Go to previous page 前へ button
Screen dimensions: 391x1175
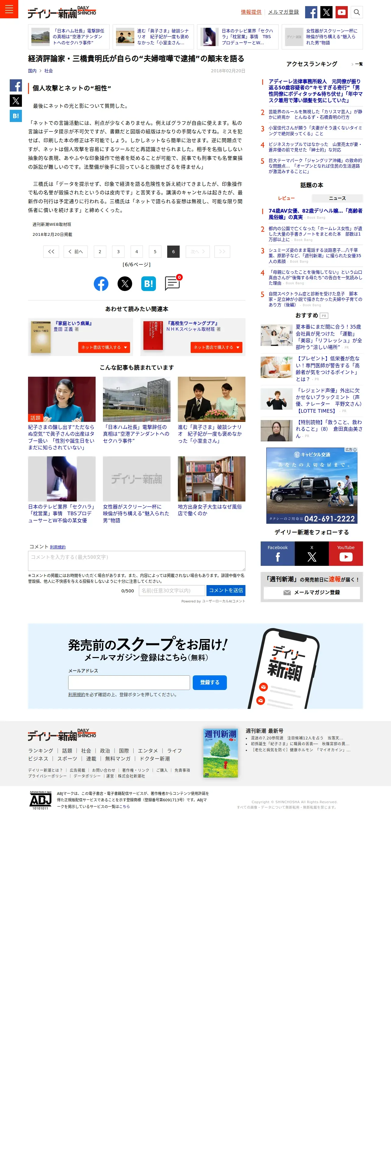coord(76,251)
